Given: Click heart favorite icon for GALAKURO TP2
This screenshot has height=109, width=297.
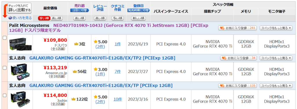Looking at the screenshot, I should click(224, 58).
